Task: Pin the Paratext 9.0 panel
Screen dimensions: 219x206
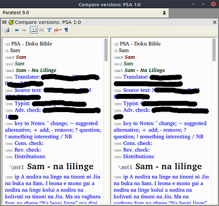Action: coord(164,13)
